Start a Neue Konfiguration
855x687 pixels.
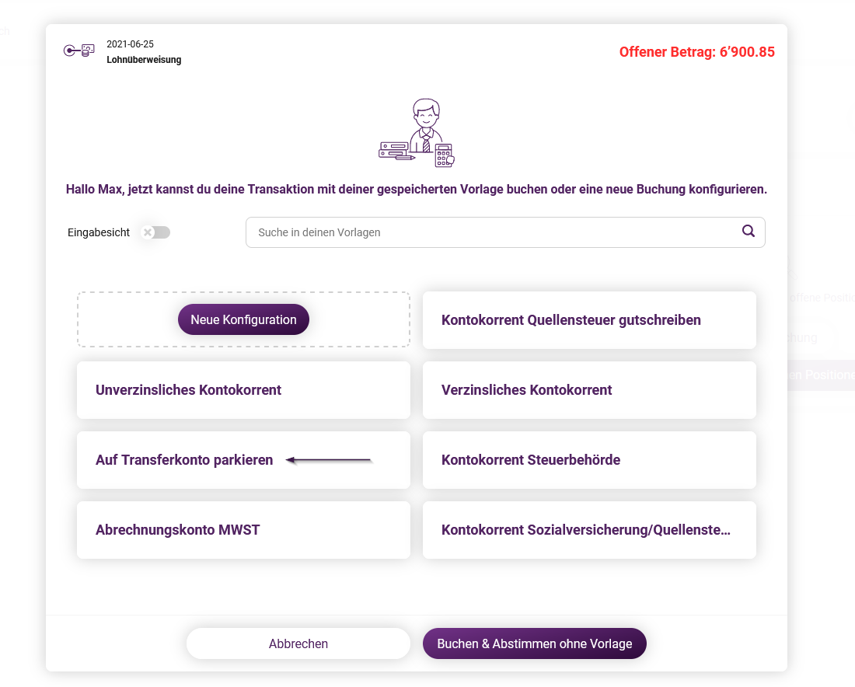point(244,319)
